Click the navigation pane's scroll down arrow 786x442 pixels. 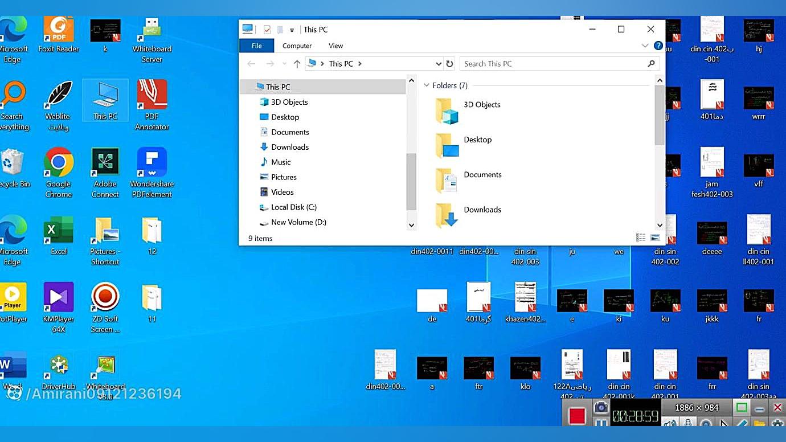(x=411, y=225)
